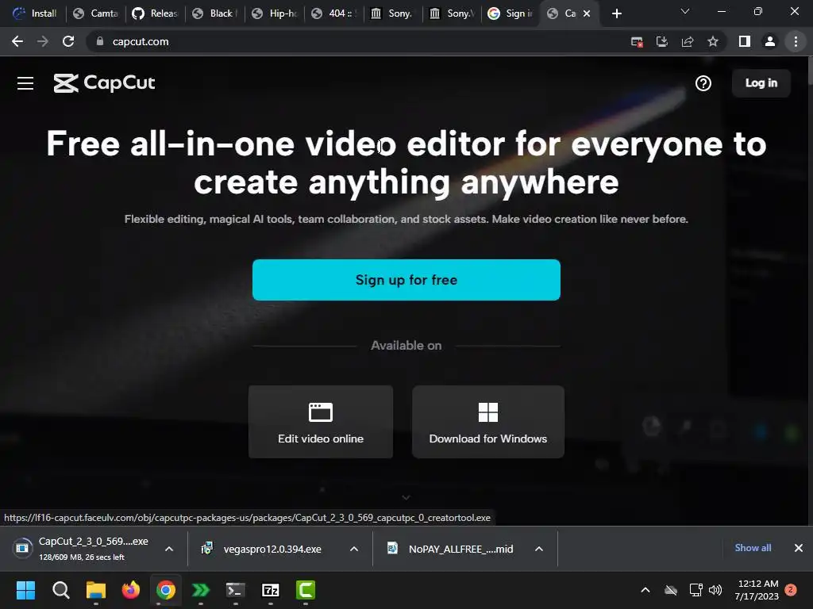813x609 pixels.
Task: Choose Edit video online
Action: pos(321,422)
